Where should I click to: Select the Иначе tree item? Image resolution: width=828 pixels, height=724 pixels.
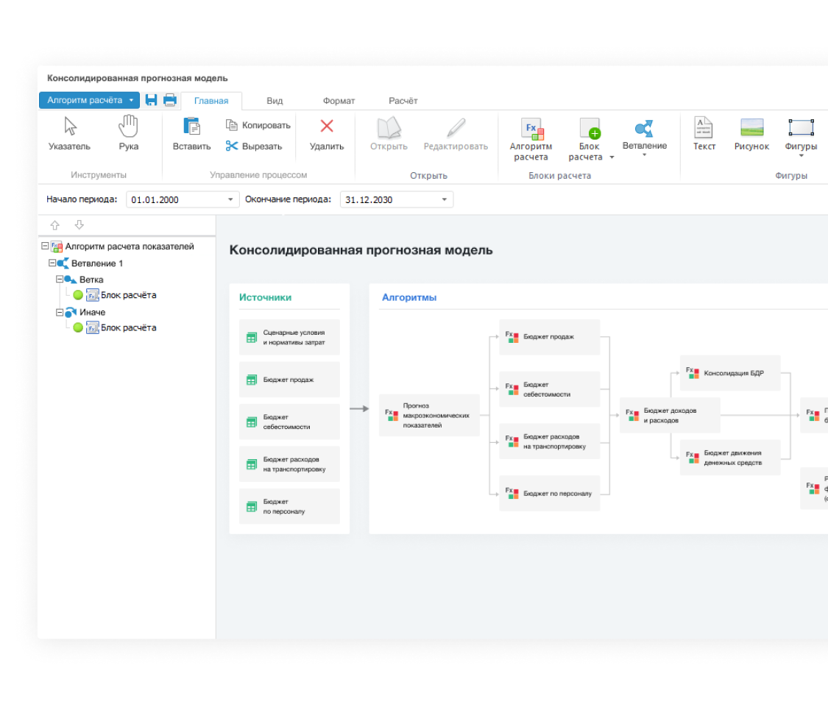click(93, 312)
